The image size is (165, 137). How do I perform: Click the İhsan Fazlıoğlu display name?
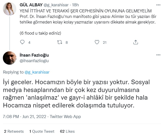click(34, 55)
